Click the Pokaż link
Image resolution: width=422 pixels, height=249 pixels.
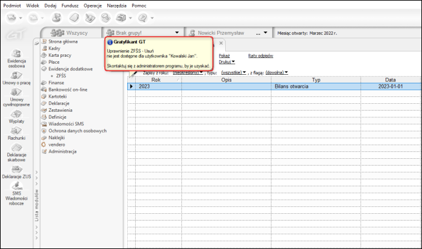[224, 56]
